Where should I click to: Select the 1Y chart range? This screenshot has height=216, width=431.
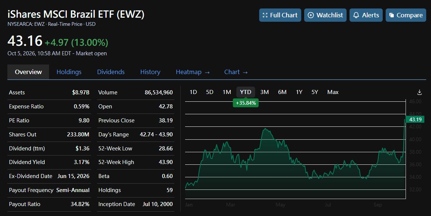point(299,92)
